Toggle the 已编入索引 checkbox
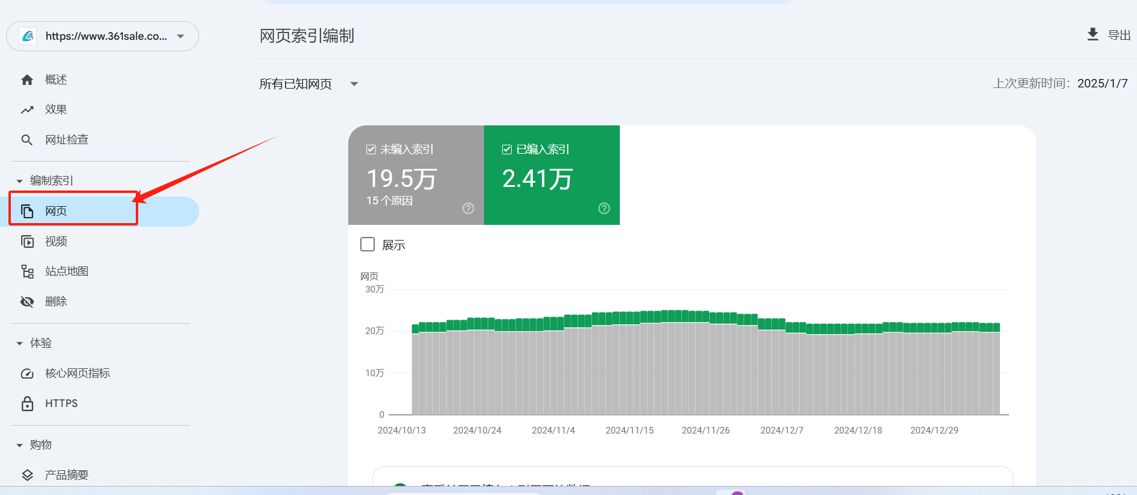The image size is (1137, 495). [507, 150]
